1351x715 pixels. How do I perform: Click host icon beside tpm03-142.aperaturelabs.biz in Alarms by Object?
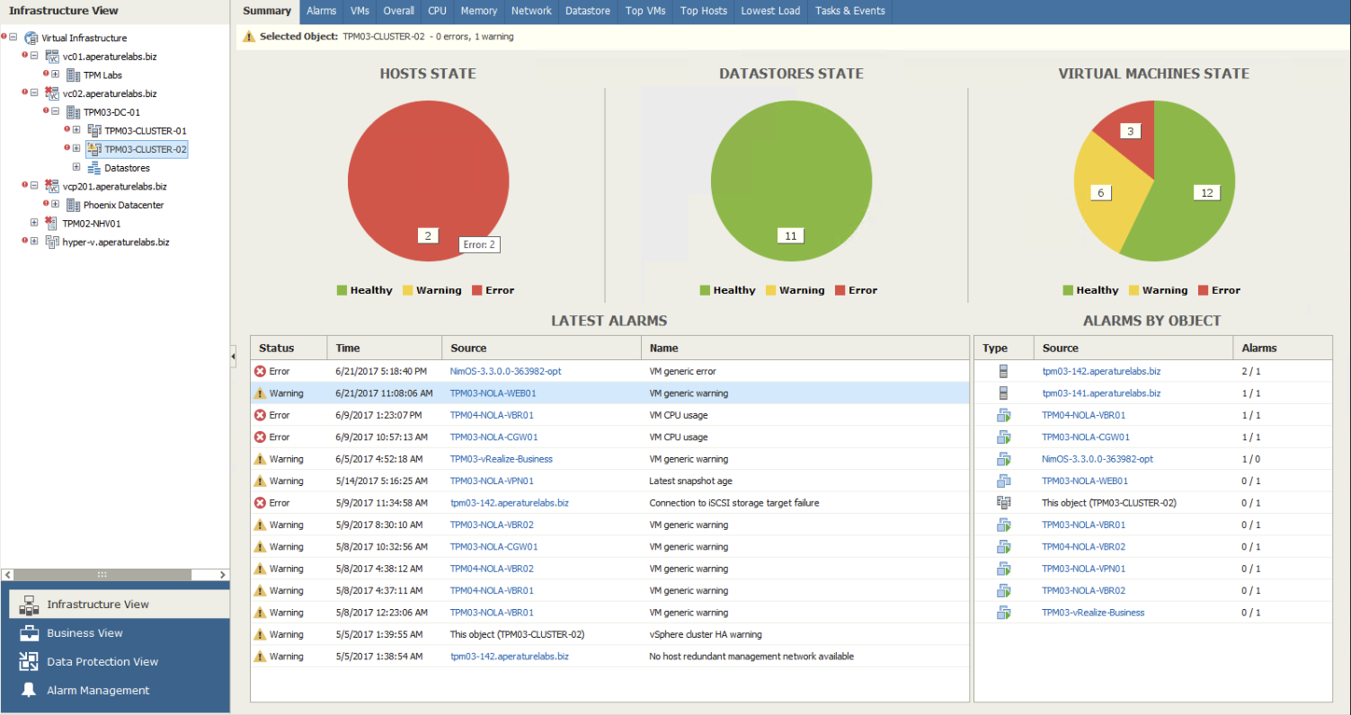click(1004, 371)
